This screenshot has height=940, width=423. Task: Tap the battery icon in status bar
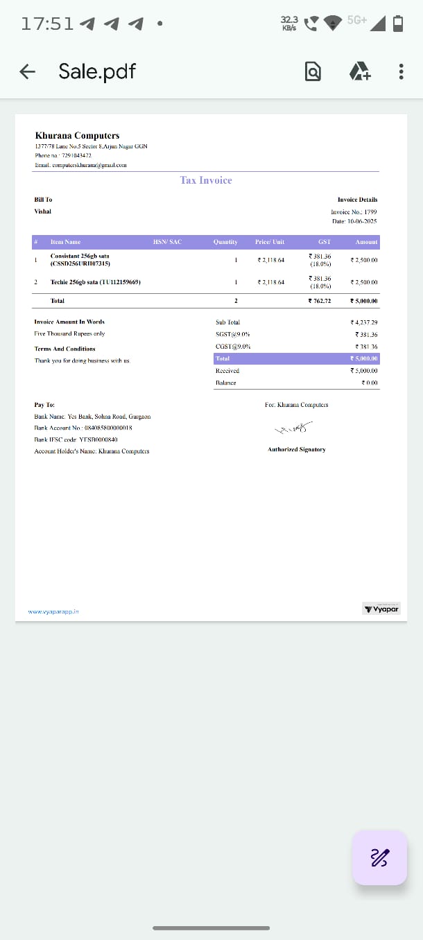398,24
